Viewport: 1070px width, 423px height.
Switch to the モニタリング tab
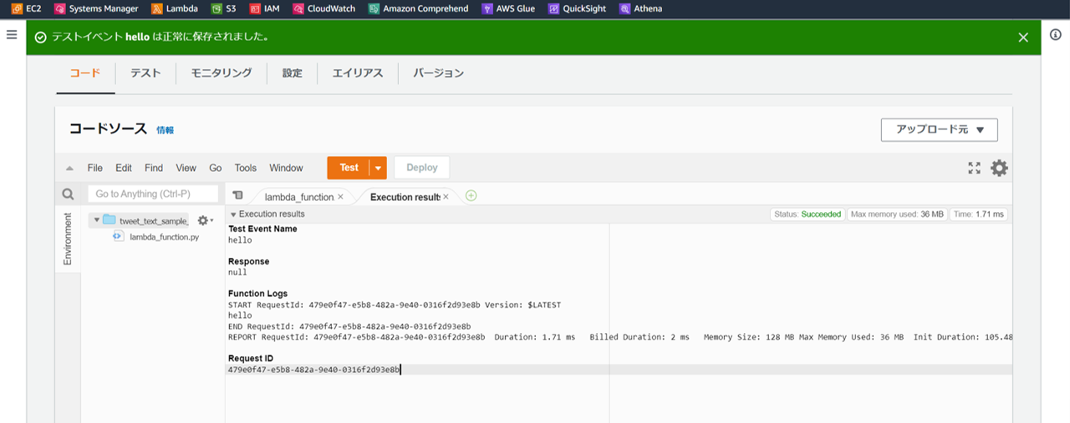pos(222,73)
